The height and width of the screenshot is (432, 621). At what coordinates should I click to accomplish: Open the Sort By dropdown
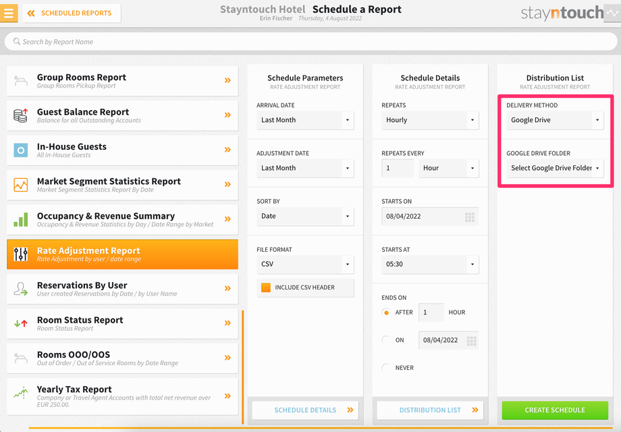305,216
